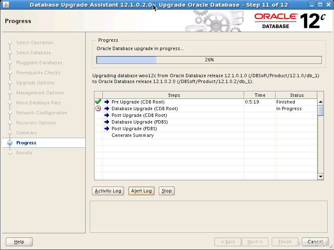Viewport: 334px width, 250px height.
Task: Select the Select Database step
Action: click(33, 53)
